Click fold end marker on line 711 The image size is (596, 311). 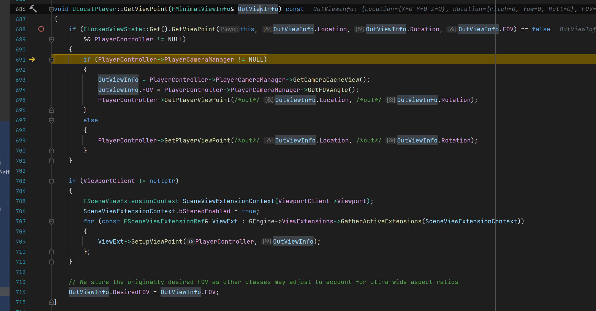(x=51, y=262)
